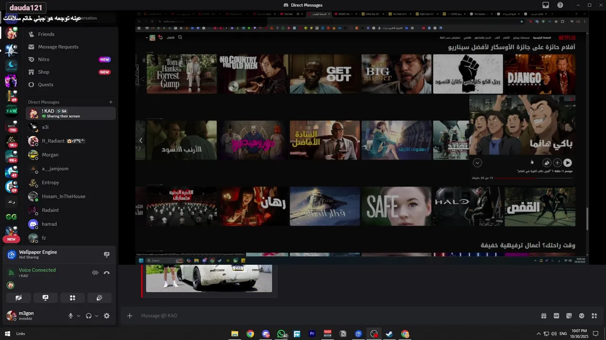Open File Explorer from taskbar
Image resolution: width=606 pixels, height=340 pixels.
tap(234, 334)
